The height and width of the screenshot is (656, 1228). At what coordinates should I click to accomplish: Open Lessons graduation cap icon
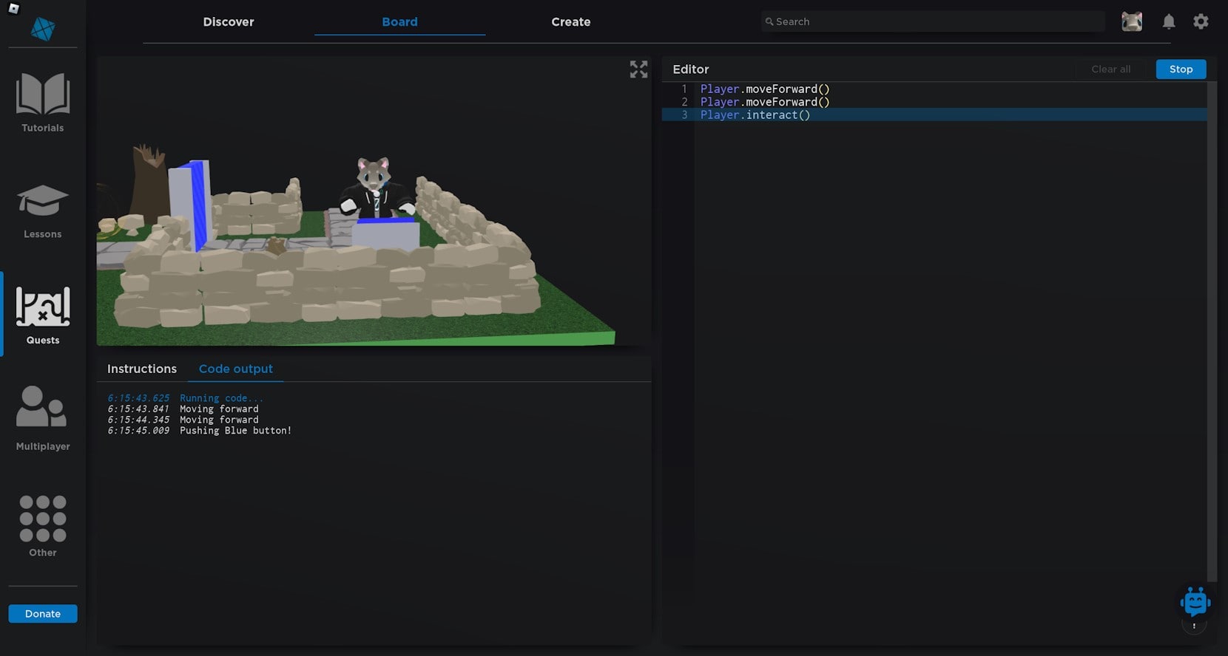43,201
